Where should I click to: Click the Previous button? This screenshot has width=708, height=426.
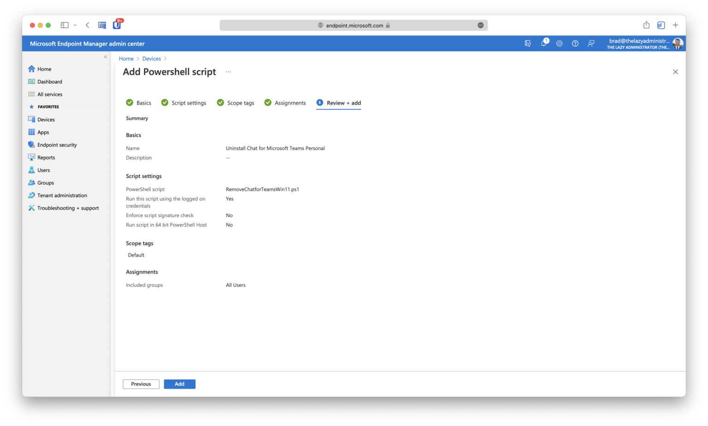(141, 384)
